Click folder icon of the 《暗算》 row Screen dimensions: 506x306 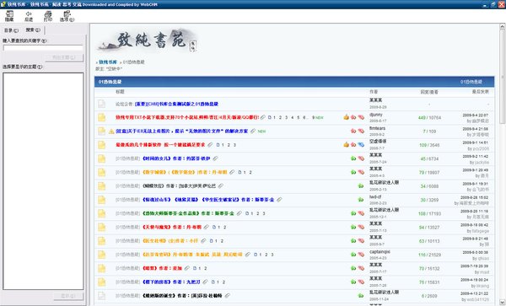coord(102,268)
